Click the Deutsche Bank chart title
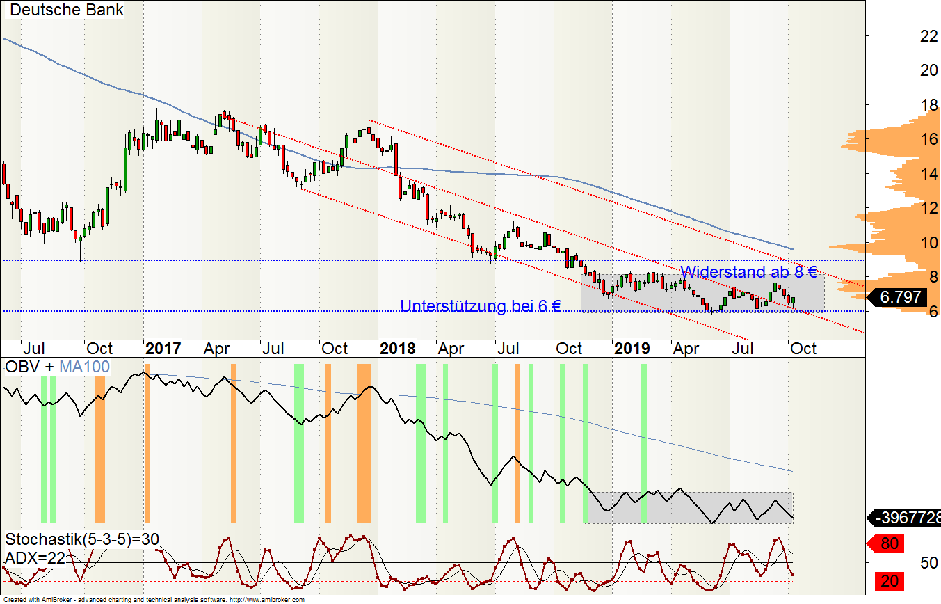The image size is (941, 604). point(67,10)
